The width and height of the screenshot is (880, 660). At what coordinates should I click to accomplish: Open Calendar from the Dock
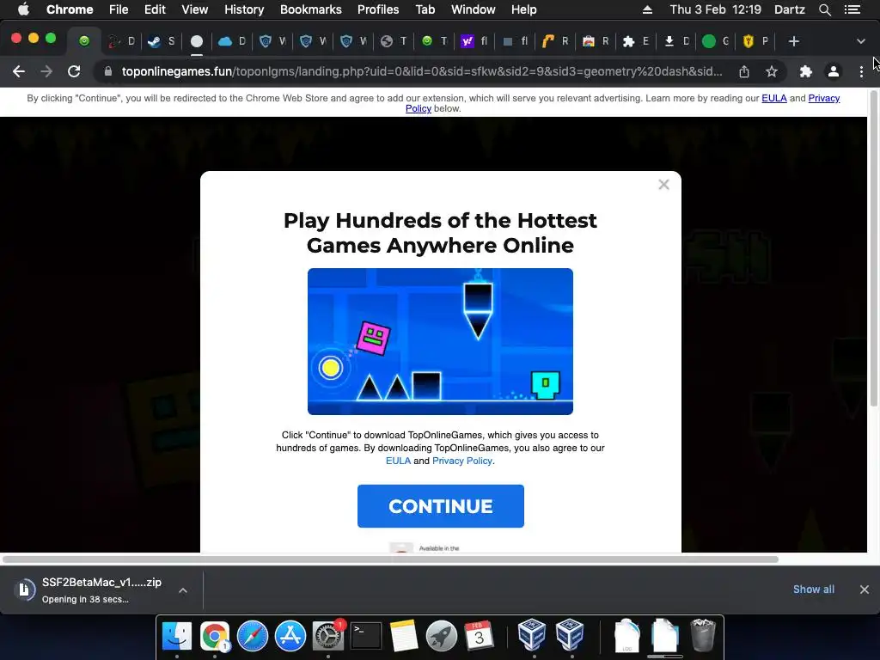pyautogui.click(x=480, y=636)
